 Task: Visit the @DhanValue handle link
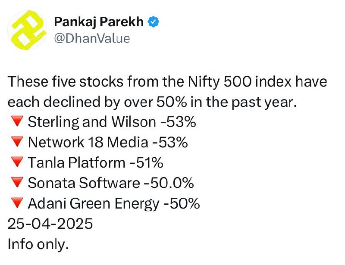point(92,38)
